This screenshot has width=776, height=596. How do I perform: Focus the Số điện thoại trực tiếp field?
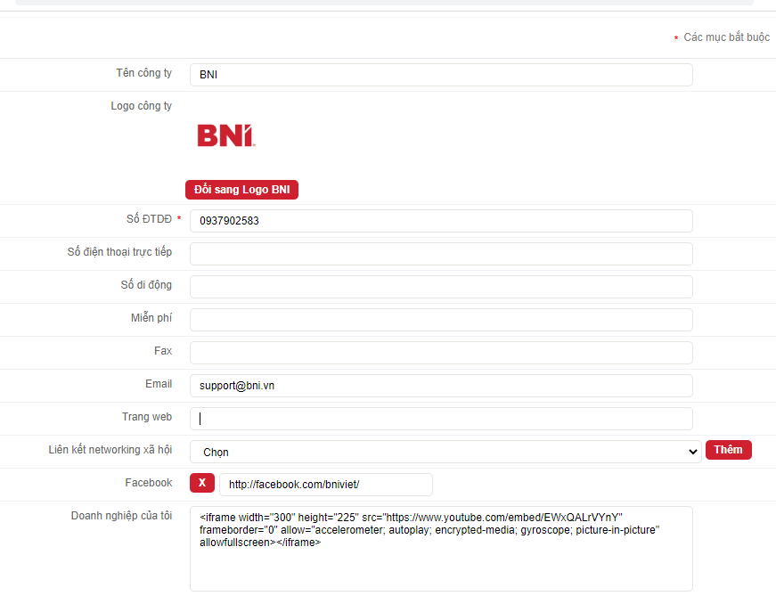point(441,254)
